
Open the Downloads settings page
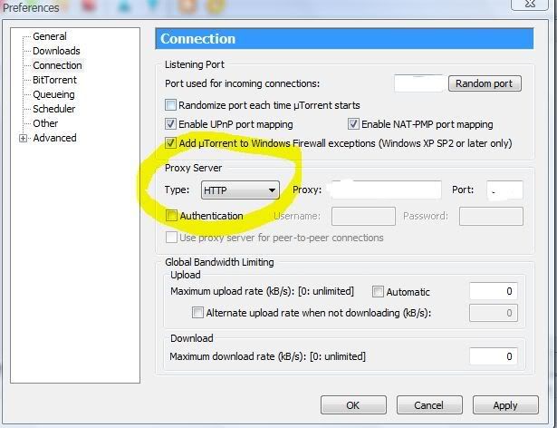click(x=56, y=51)
